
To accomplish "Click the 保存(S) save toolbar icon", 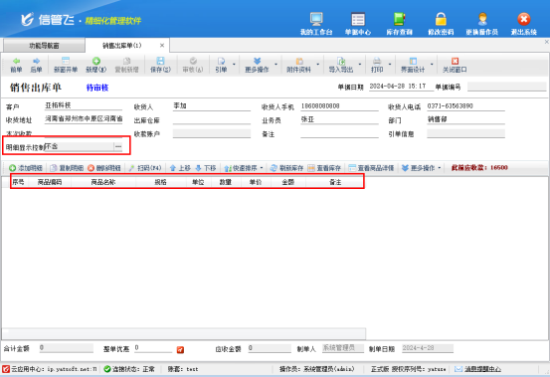I will coord(160,61).
